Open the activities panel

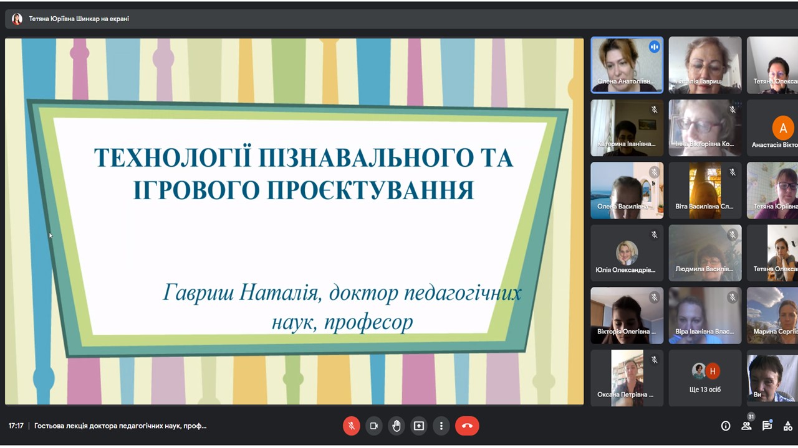point(787,426)
